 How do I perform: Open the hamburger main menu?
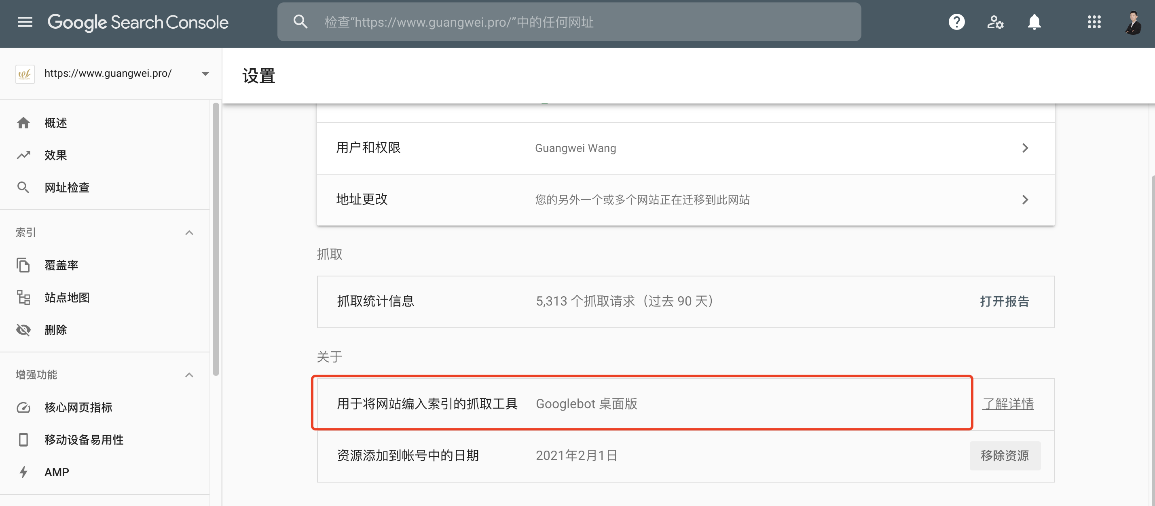25,22
